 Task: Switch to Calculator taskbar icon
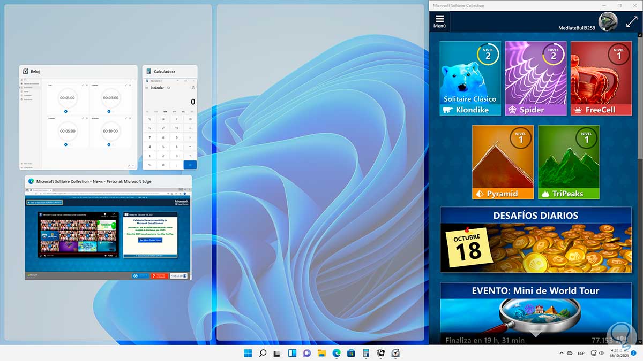[366, 353]
